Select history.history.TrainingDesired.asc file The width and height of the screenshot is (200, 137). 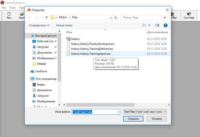pos(92,48)
